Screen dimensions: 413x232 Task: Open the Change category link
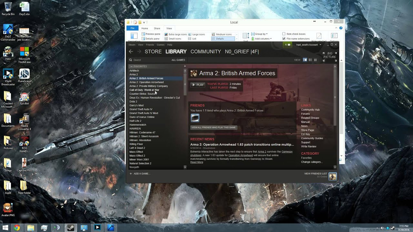(x=312, y=162)
